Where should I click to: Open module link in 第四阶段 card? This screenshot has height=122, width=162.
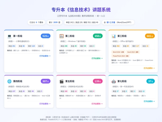point(45,104)
